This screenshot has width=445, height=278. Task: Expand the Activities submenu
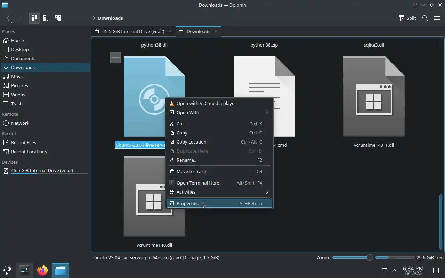click(x=219, y=192)
